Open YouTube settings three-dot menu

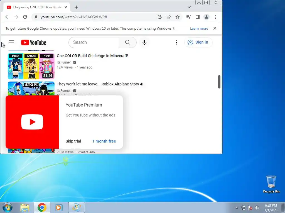coord(176,42)
